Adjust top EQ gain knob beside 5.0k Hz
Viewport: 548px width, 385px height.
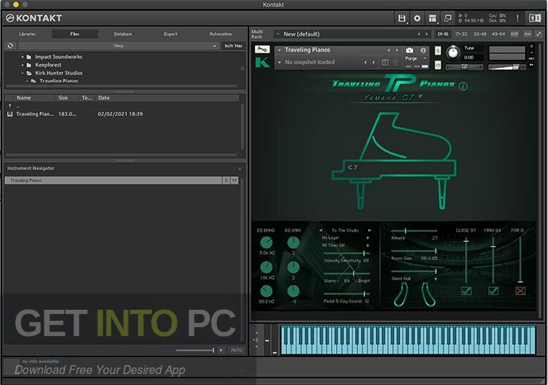pyautogui.click(x=293, y=243)
